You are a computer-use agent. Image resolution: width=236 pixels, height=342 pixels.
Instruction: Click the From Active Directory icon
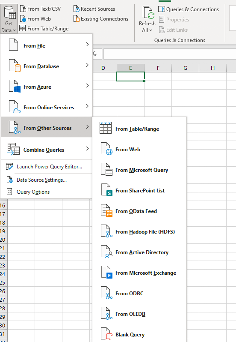(x=106, y=252)
